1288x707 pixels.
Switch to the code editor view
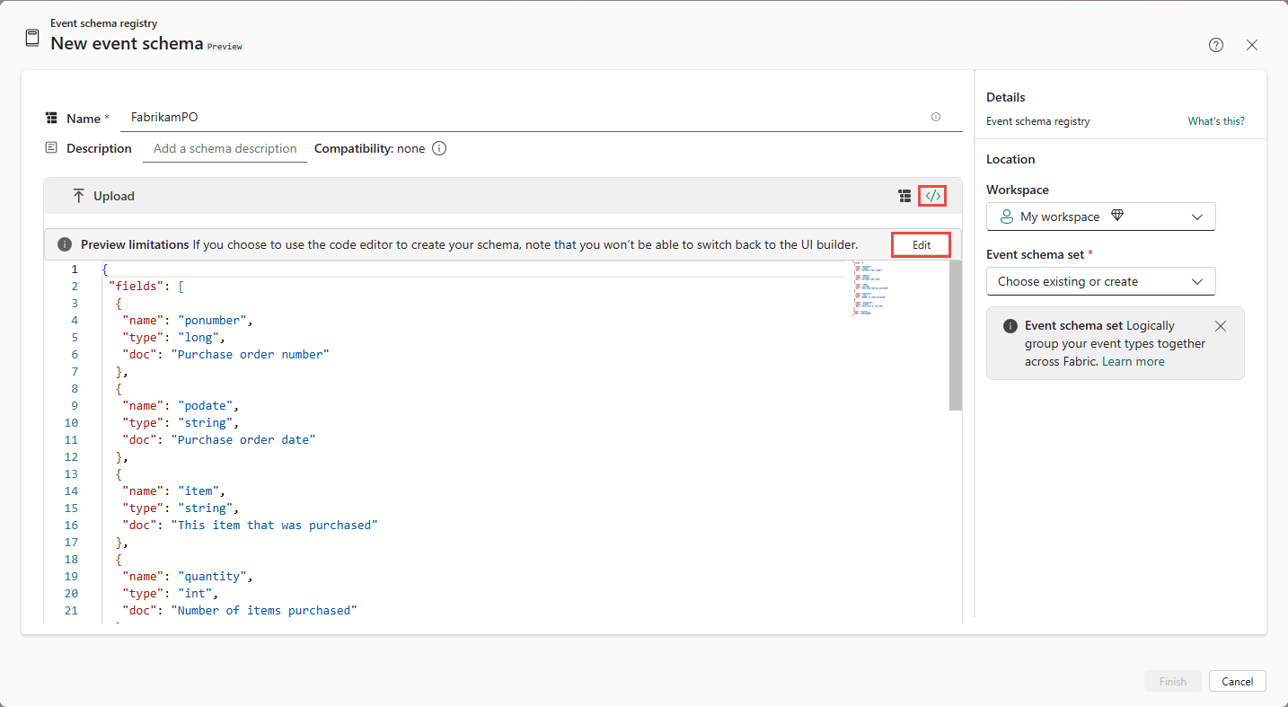(x=931, y=195)
